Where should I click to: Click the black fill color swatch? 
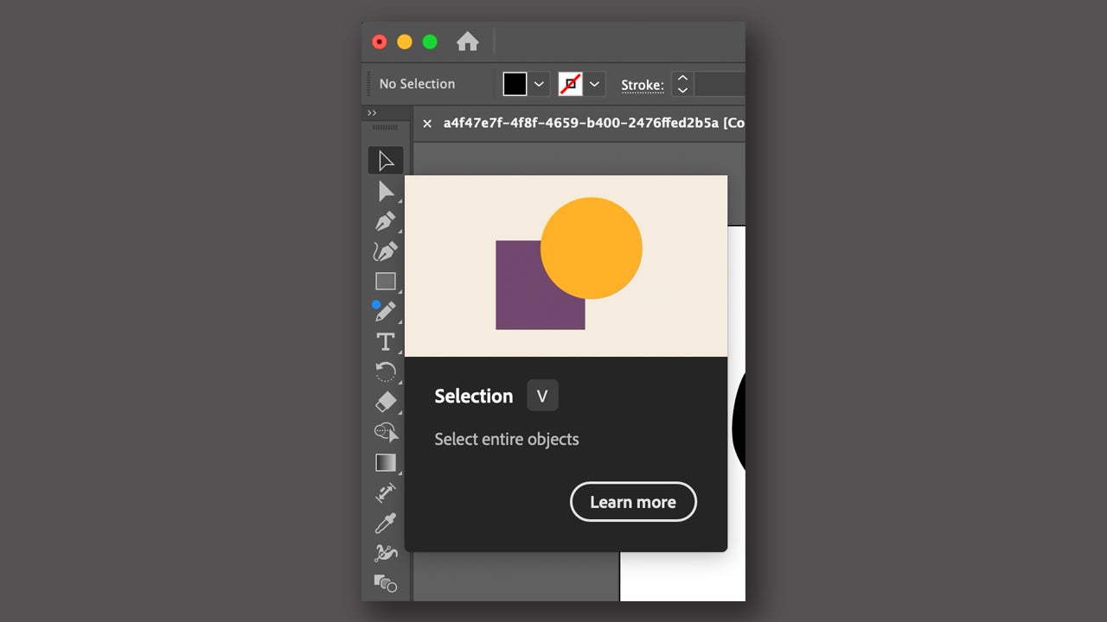click(x=515, y=84)
